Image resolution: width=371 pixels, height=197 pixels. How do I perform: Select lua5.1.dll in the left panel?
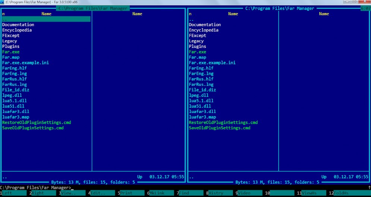click(x=15, y=100)
